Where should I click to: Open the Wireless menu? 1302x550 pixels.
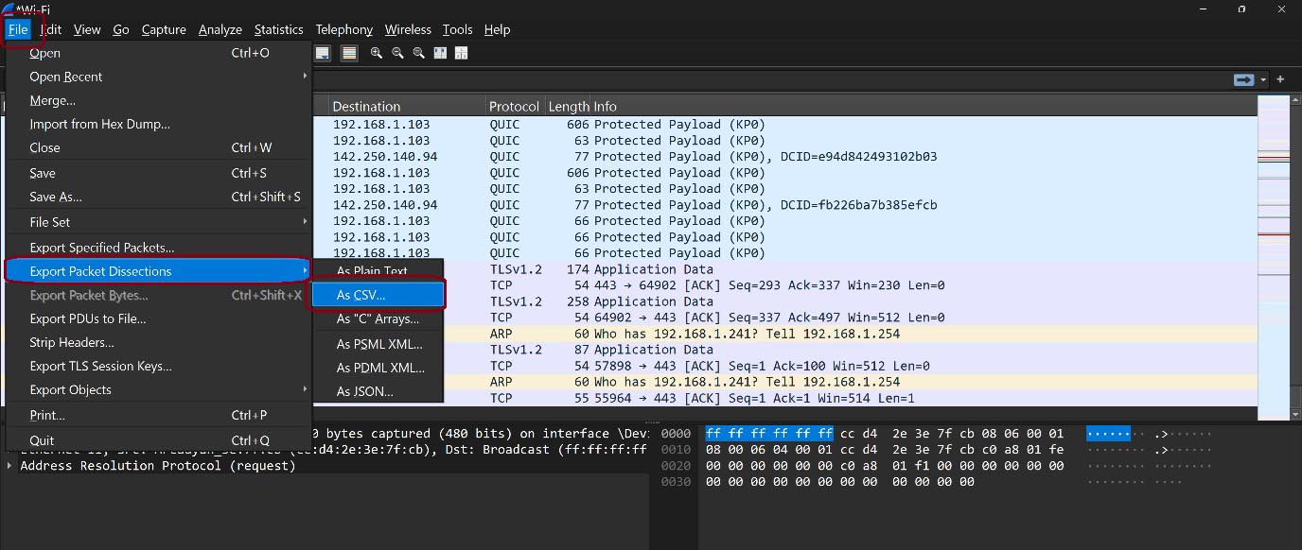pos(408,29)
